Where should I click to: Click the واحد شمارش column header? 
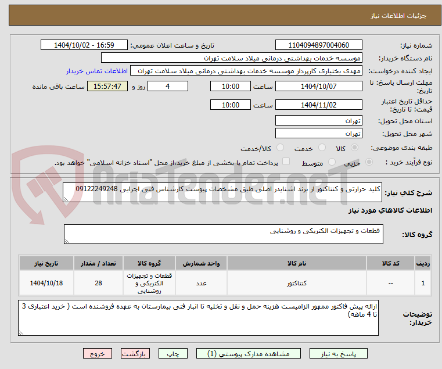(x=201, y=263)
